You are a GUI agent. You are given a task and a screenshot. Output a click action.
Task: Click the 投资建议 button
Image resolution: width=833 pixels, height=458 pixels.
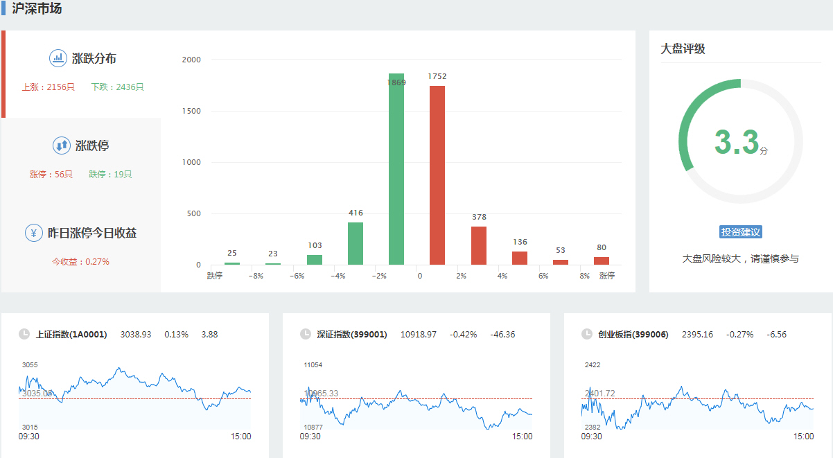click(x=741, y=232)
